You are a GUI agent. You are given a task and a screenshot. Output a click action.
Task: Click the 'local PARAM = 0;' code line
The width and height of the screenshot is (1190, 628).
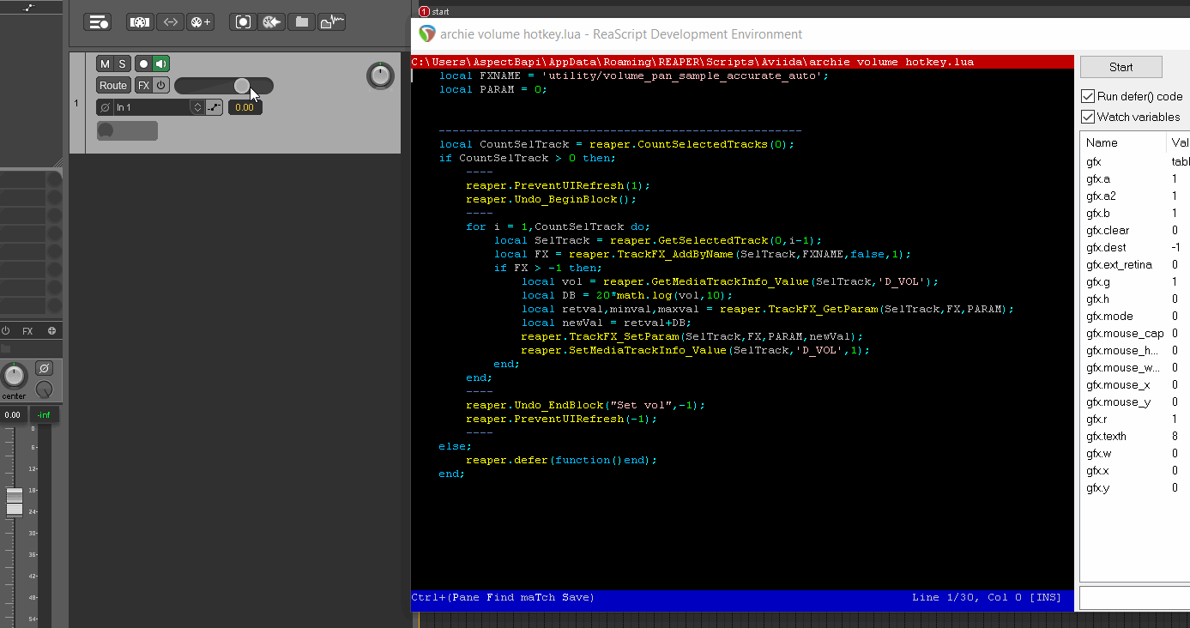(x=492, y=89)
